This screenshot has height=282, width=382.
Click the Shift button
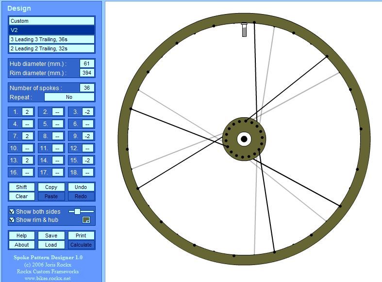coord(21,187)
